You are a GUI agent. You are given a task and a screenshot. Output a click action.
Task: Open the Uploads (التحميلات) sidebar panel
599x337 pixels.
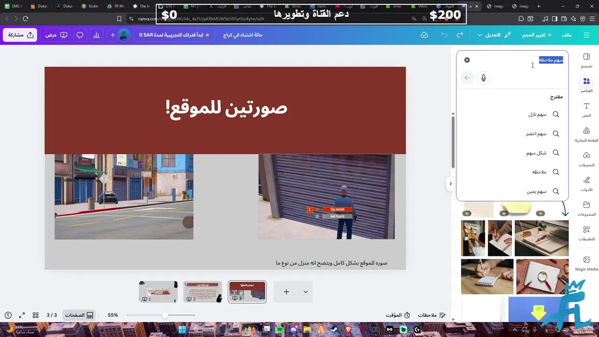(586, 160)
